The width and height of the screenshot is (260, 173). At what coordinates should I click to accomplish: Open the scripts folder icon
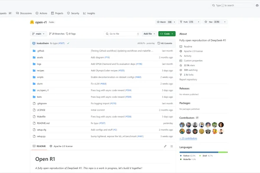click(x=34, y=77)
